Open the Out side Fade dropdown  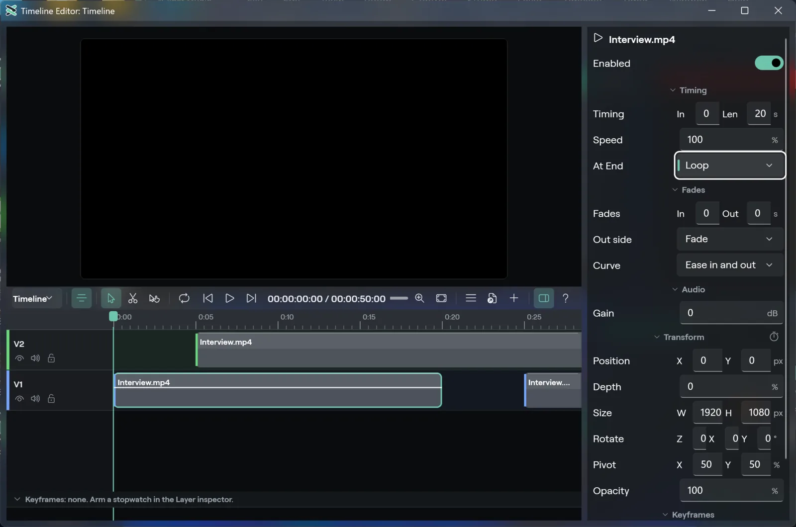pos(730,239)
